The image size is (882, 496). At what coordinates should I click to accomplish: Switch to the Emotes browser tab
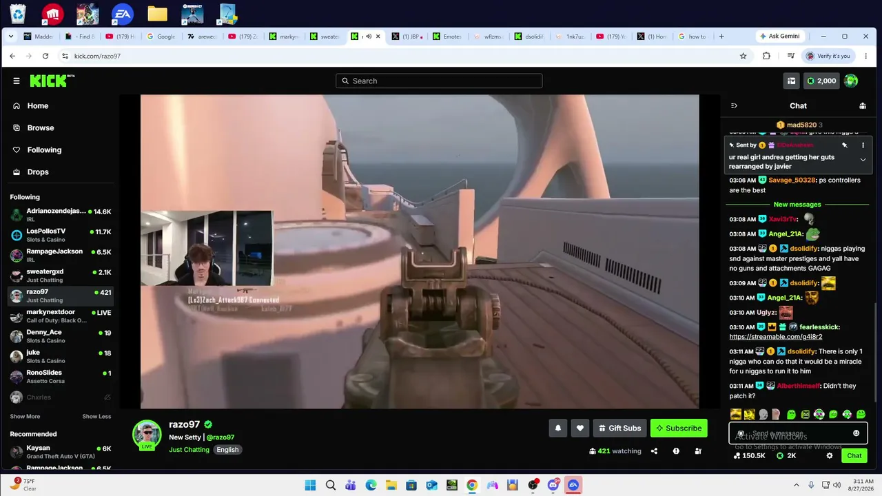pos(448,37)
